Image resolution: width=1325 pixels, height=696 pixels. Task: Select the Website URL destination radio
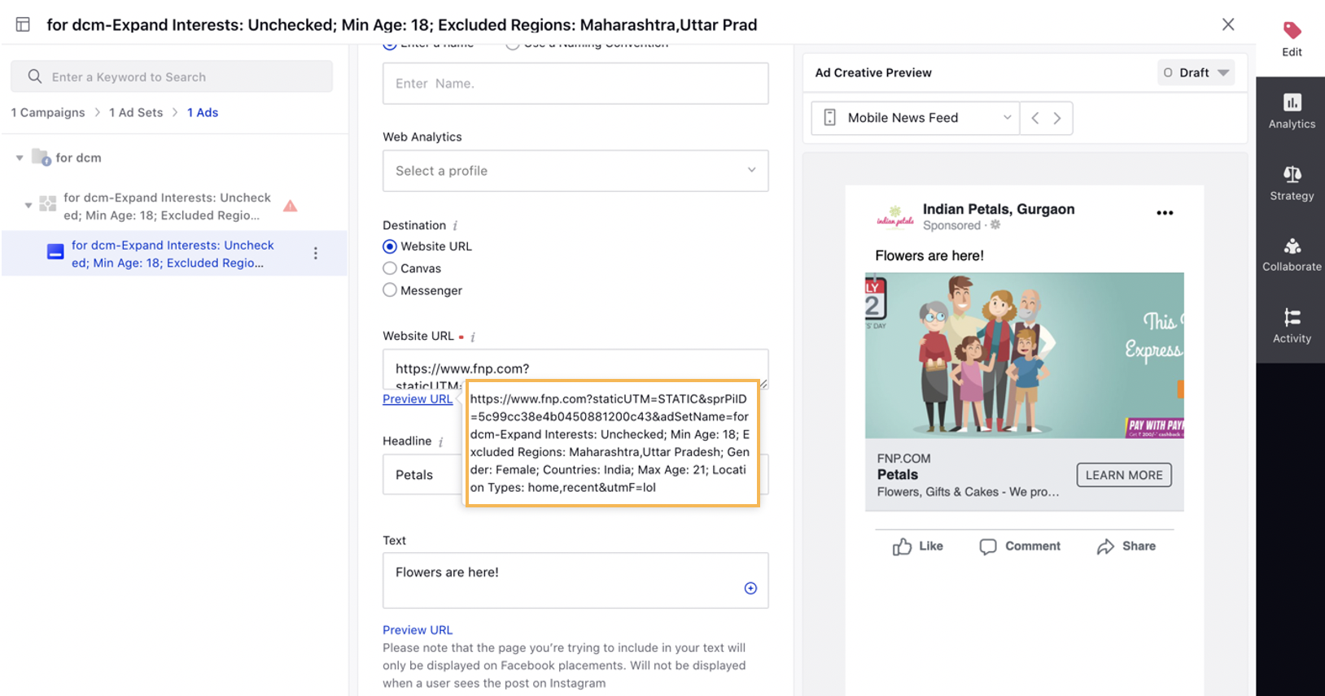point(390,246)
